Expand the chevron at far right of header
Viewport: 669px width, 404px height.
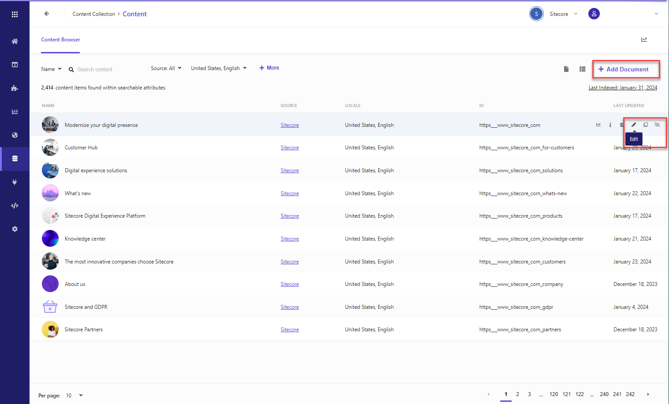point(656,14)
